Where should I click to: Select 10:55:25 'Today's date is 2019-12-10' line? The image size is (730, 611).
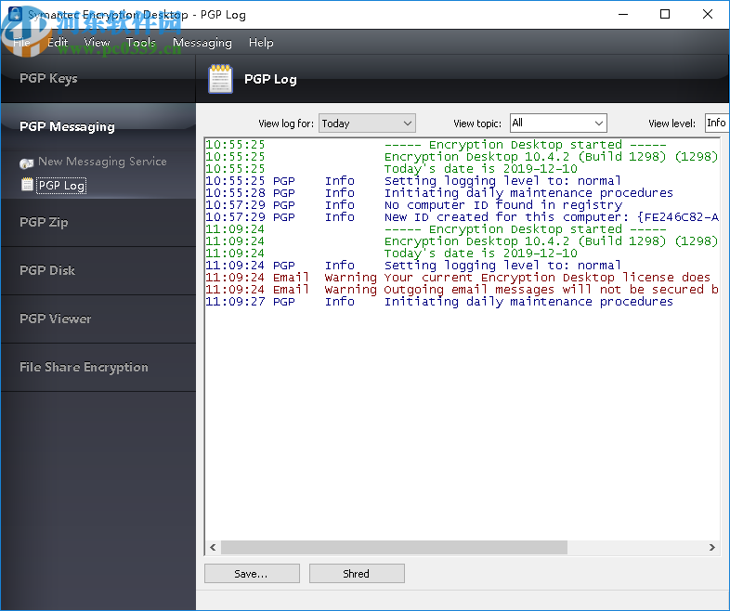[463, 169]
